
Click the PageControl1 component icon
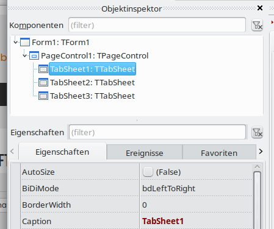click(x=34, y=55)
